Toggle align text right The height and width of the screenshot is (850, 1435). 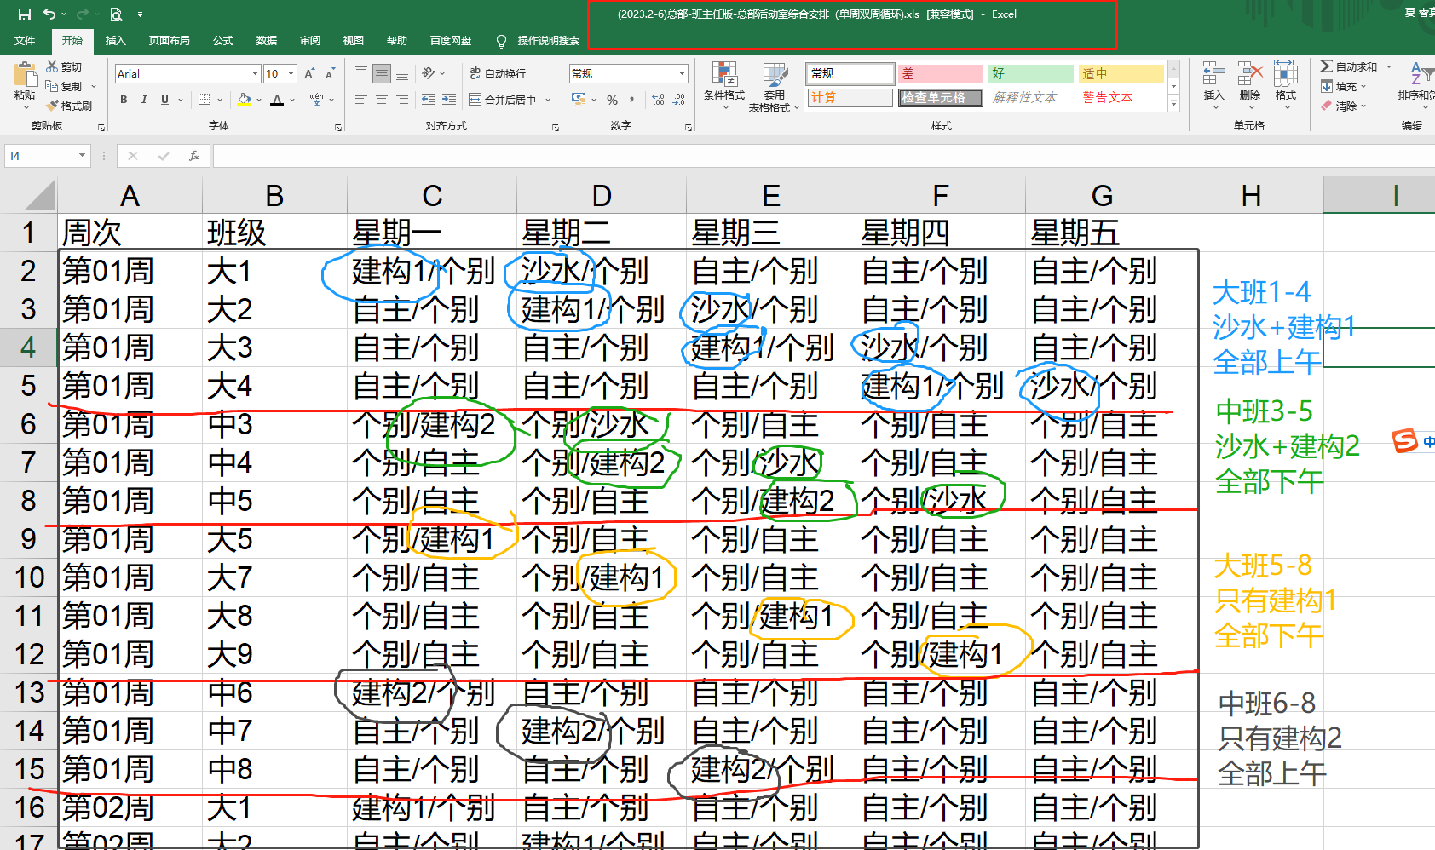(402, 100)
